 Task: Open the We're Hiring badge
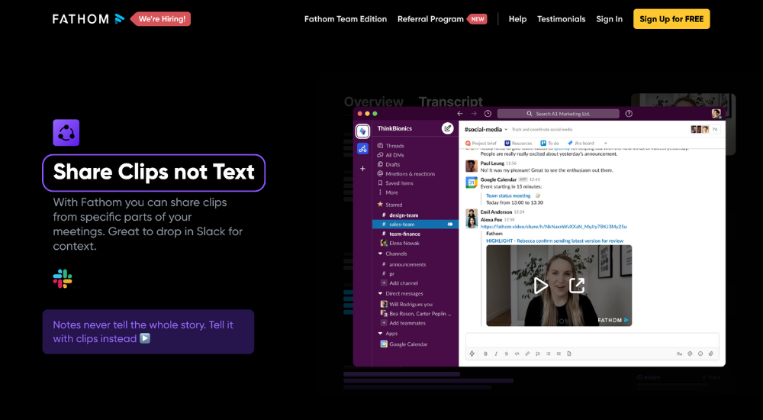click(x=160, y=19)
